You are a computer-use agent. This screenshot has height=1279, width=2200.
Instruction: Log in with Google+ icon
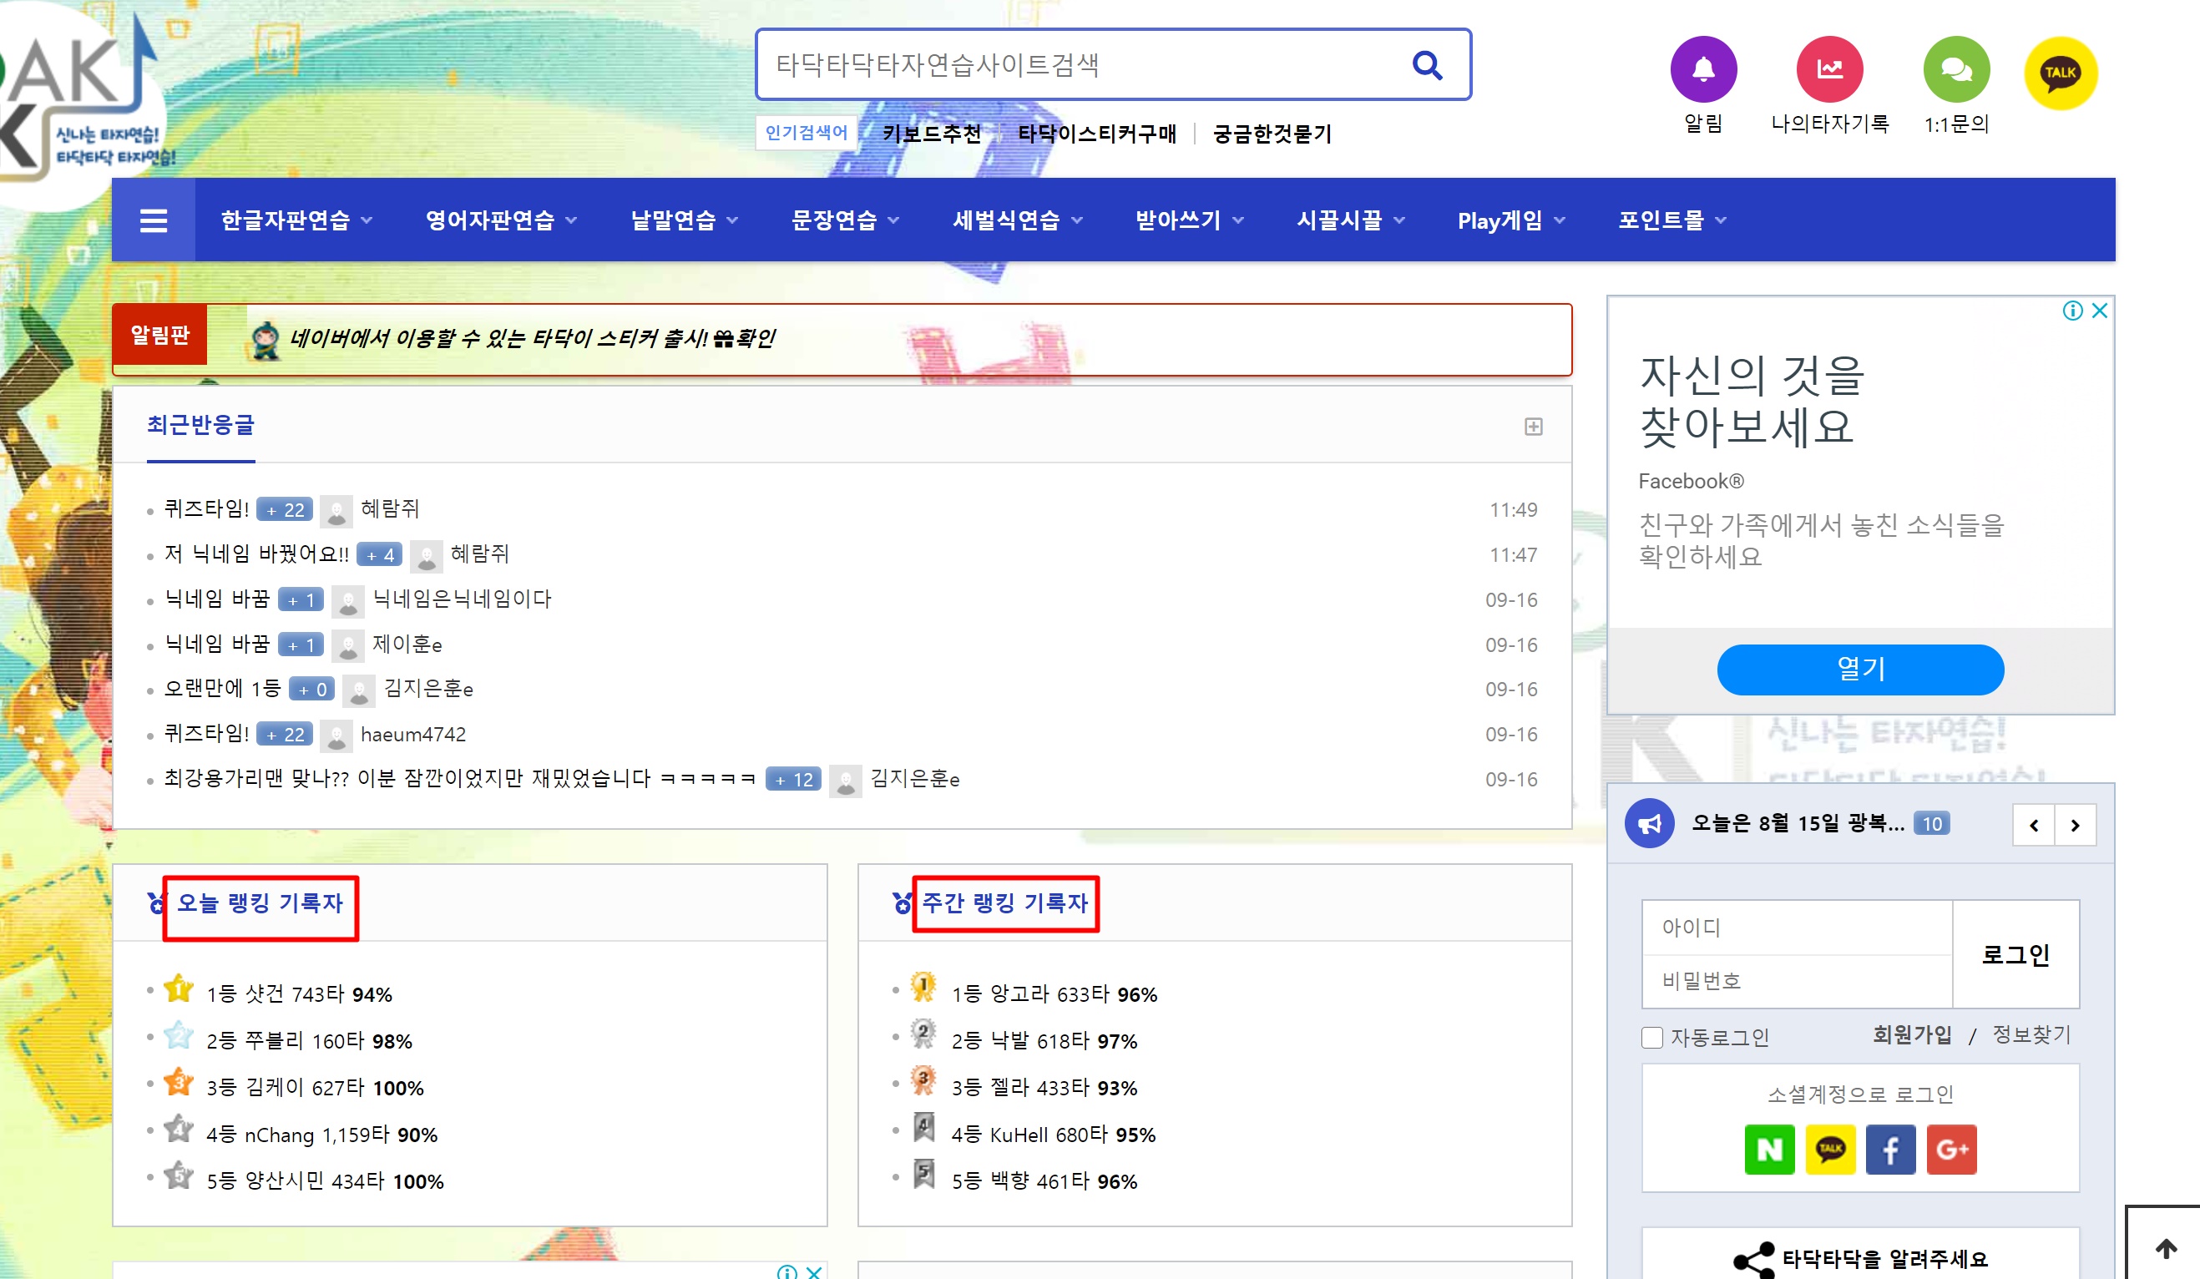(x=1951, y=1149)
